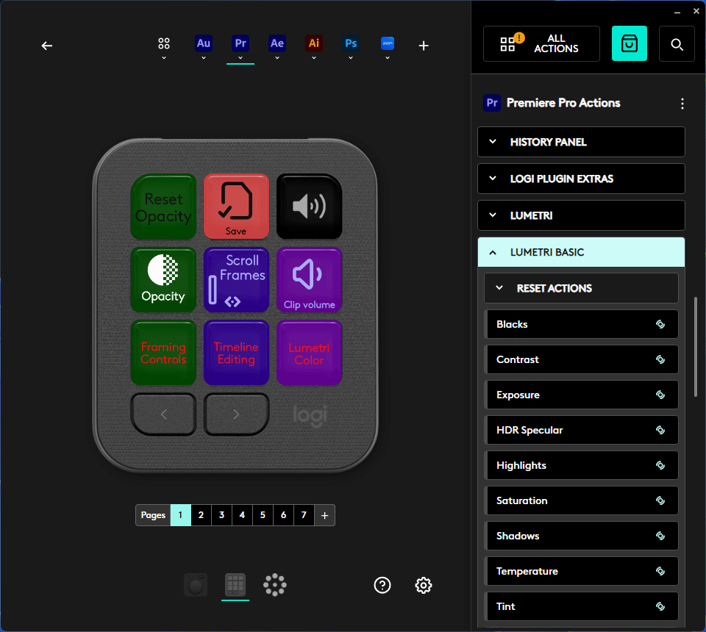Select the dial ring device view
The width and height of the screenshot is (706, 632).
(x=274, y=585)
